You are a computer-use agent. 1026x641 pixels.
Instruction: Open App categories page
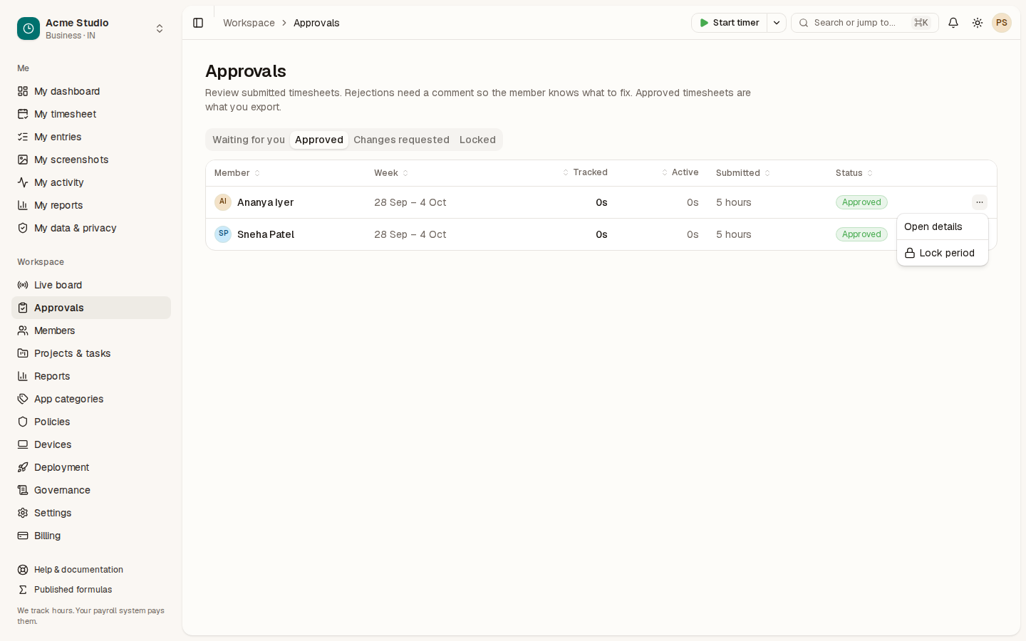[91, 399]
